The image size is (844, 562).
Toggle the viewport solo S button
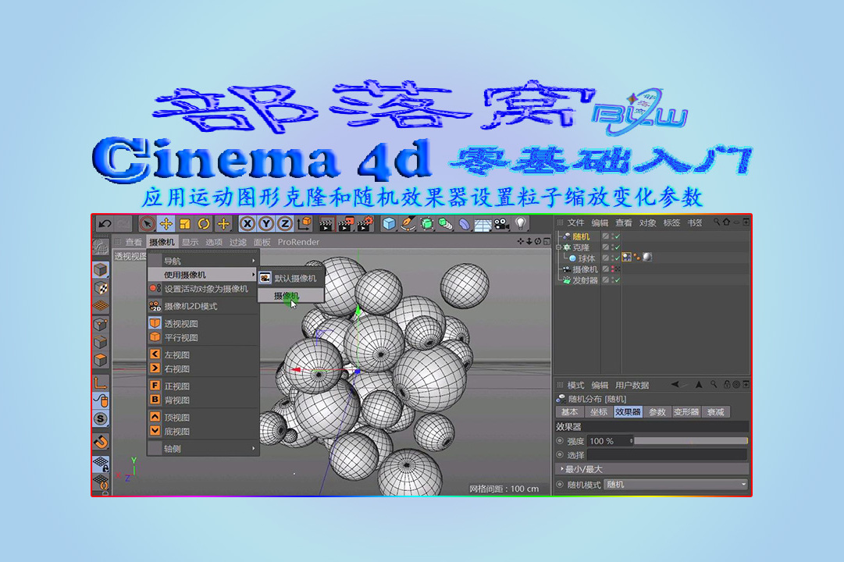click(101, 419)
